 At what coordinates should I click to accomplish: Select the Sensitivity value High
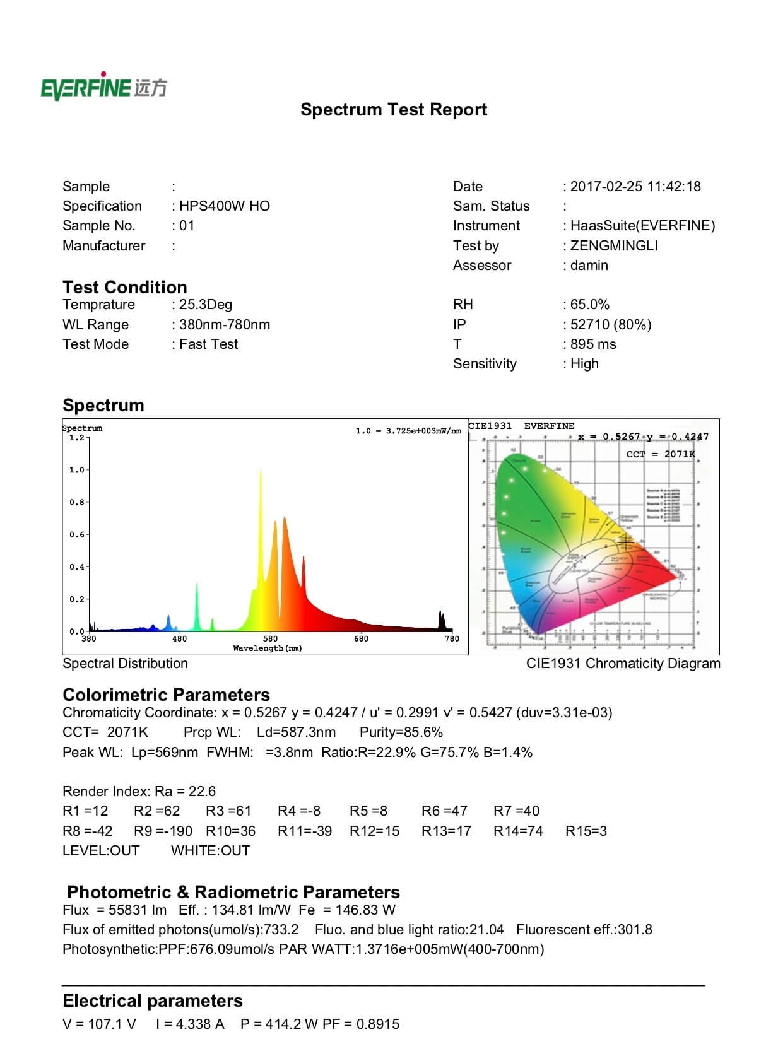(x=584, y=364)
